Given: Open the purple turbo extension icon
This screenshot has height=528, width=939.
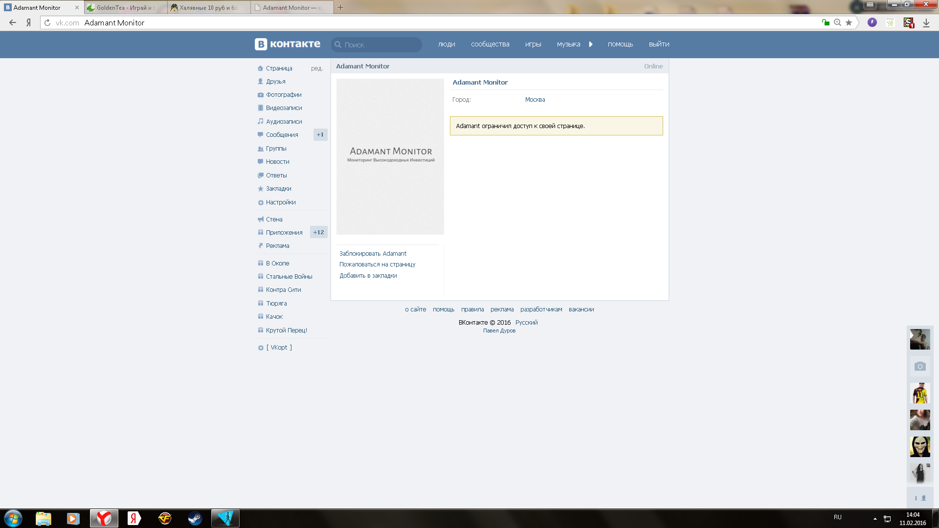Looking at the screenshot, I should [872, 22].
